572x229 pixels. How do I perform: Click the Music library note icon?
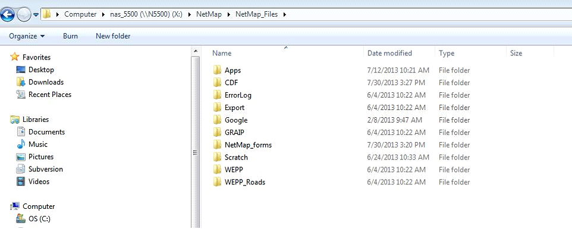[x=21, y=144]
